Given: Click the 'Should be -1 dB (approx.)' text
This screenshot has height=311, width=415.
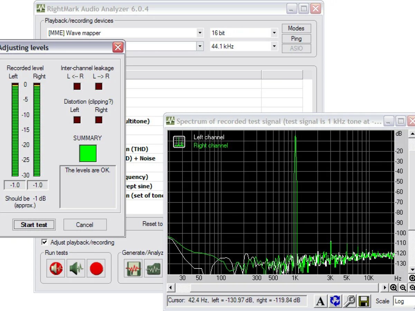Looking at the screenshot, I should point(25,202).
